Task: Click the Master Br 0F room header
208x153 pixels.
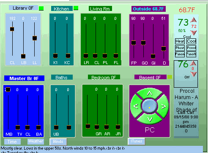Action: 24,78
